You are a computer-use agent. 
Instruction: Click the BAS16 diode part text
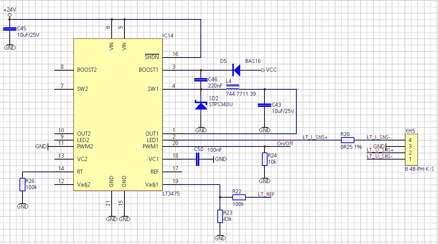[253, 61]
